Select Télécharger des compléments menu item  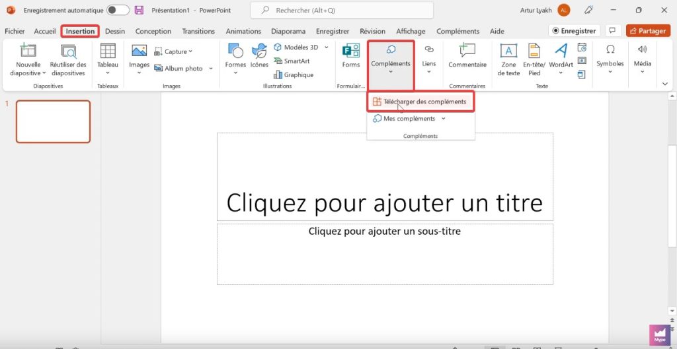click(x=420, y=102)
